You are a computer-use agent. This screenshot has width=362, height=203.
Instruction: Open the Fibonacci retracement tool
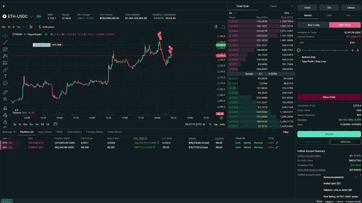(x=5, y=49)
